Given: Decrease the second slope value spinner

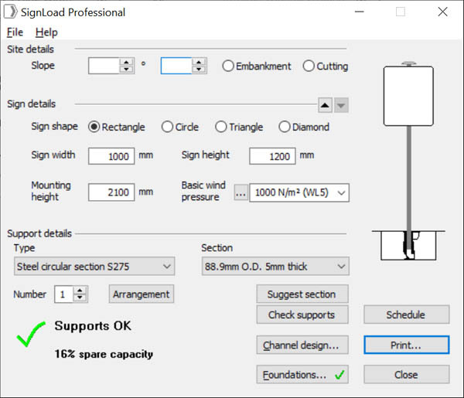Looking at the screenshot, I should pyautogui.click(x=199, y=70).
